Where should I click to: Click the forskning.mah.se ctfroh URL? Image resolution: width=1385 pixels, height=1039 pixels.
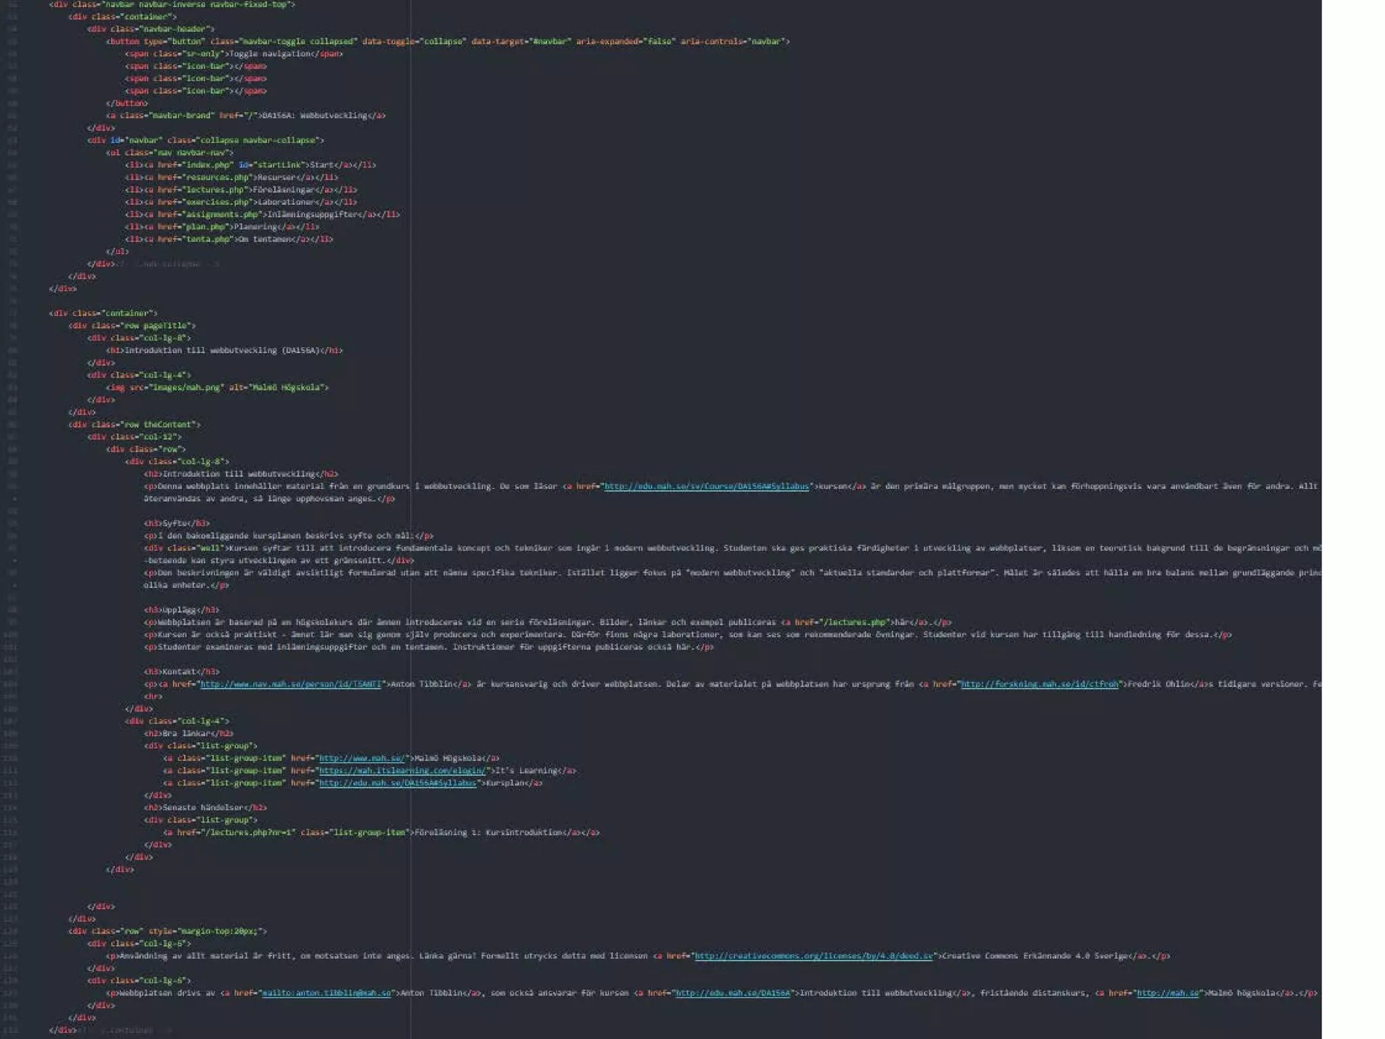(1039, 684)
